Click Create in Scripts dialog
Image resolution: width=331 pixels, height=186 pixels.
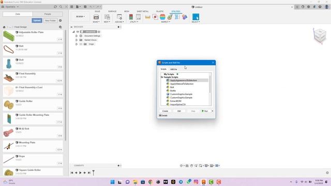click(x=165, y=111)
